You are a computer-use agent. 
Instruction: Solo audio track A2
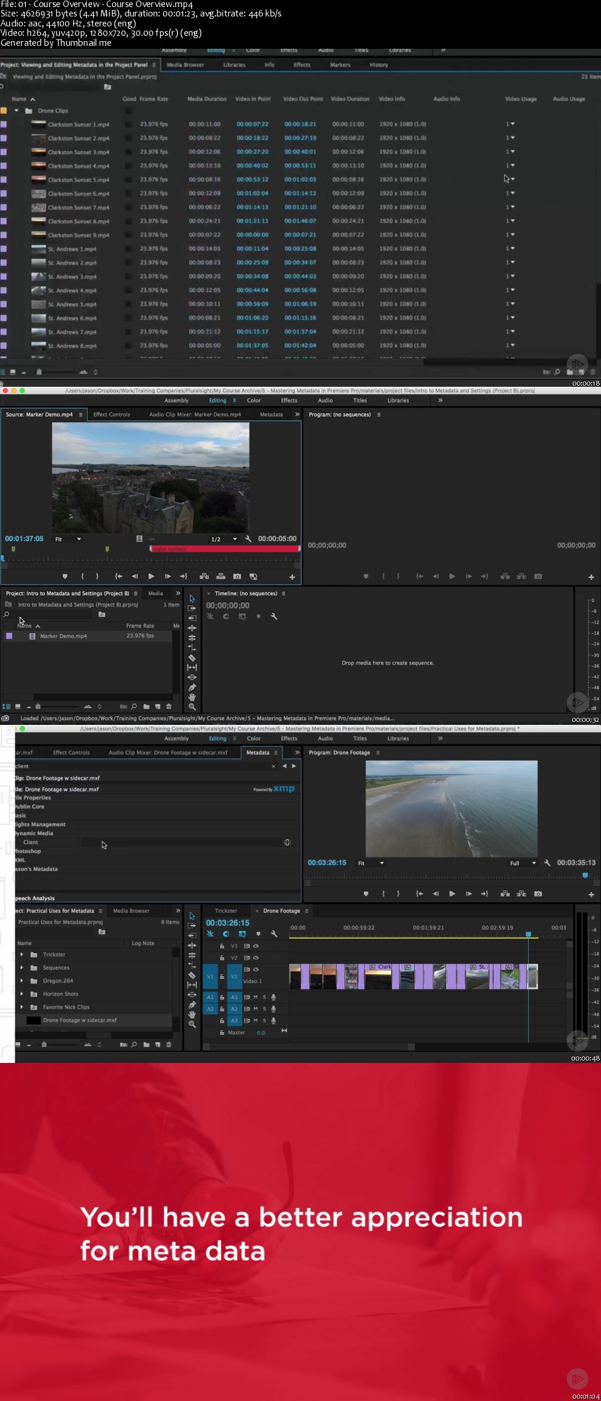pyautogui.click(x=264, y=1009)
